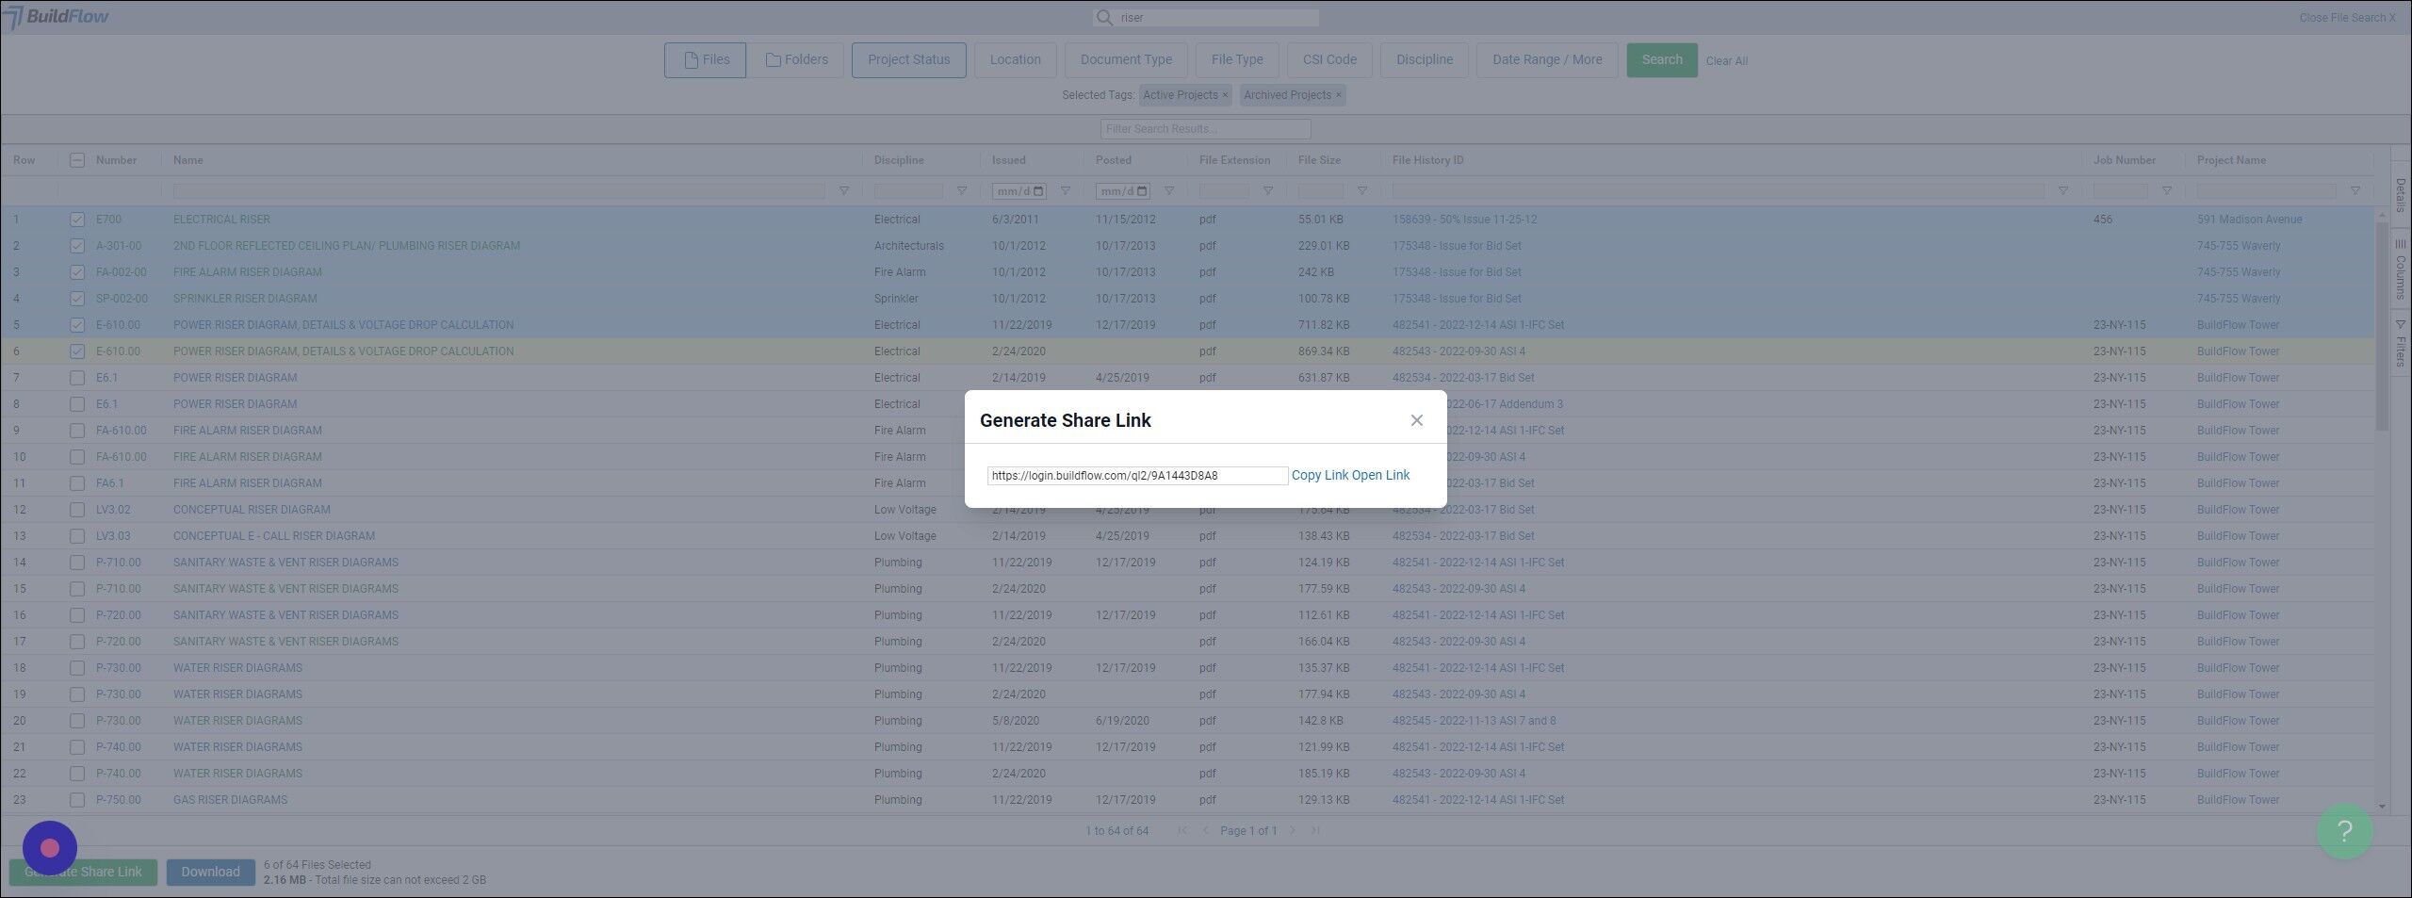Click Clear All filters link
Image resolution: width=2412 pixels, height=898 pixels.
(1726, 61)
